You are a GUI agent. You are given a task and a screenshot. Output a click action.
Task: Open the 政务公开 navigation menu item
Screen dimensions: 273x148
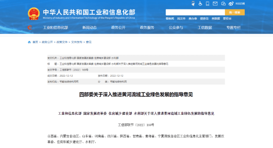(x=118, y=27)
